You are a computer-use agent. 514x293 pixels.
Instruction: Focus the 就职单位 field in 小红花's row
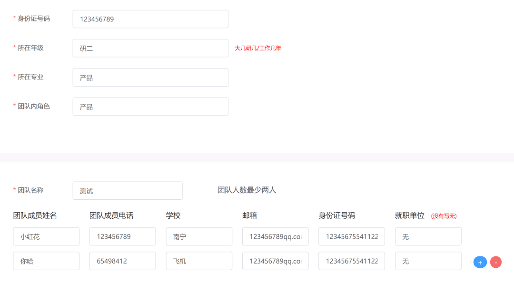point(428,236)
